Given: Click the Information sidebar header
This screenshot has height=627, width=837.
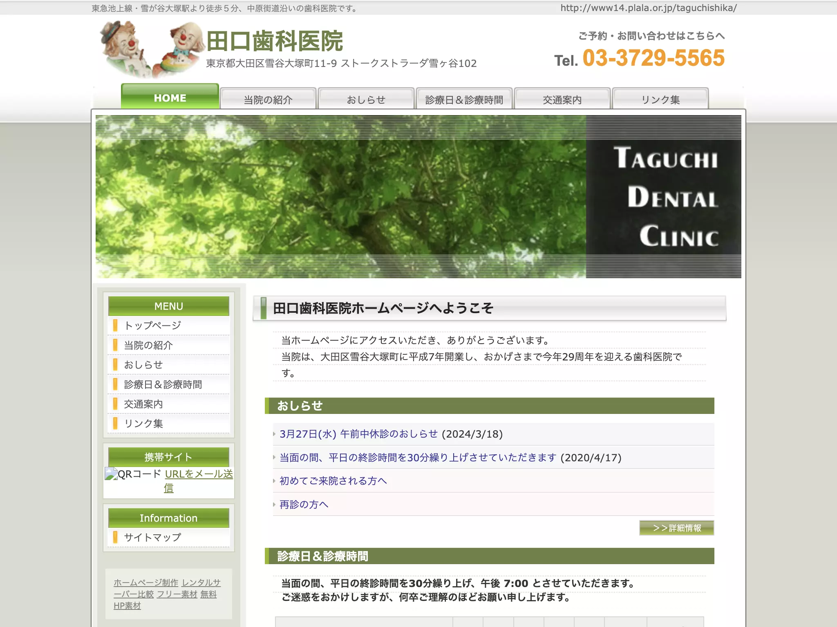Looking at the screenshot, I should pos(169,518).
